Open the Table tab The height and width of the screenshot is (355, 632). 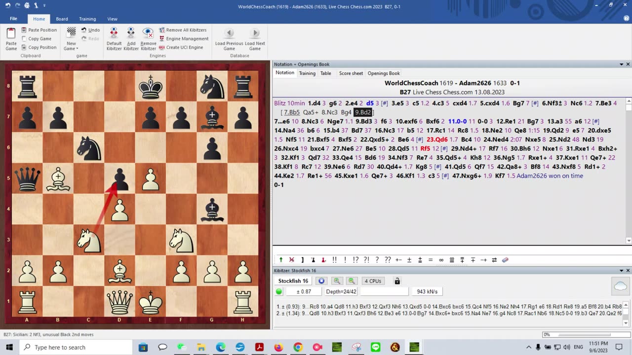(326, 73)
